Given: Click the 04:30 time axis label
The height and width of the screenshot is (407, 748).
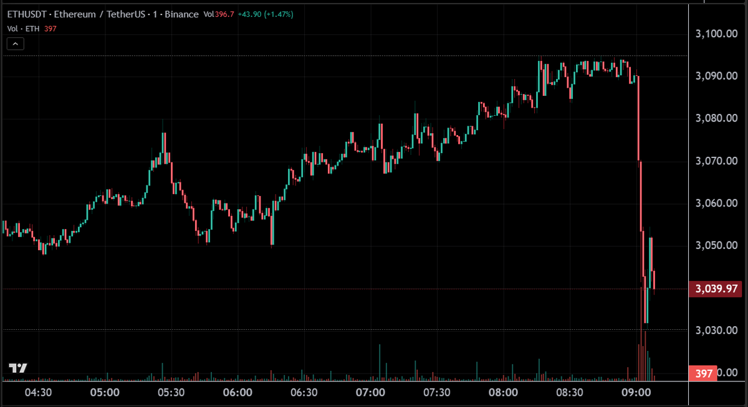Looking at the screenshot, I should pos(38,393).
